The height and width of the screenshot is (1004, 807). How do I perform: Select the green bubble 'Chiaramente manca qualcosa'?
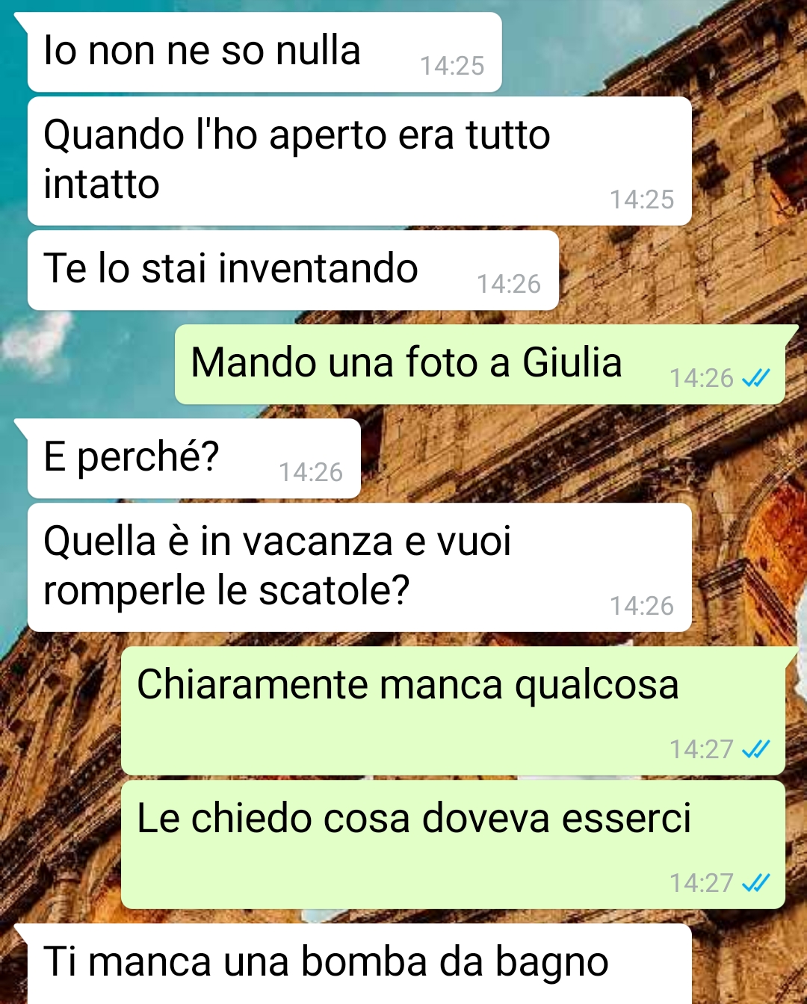point(453,710)
